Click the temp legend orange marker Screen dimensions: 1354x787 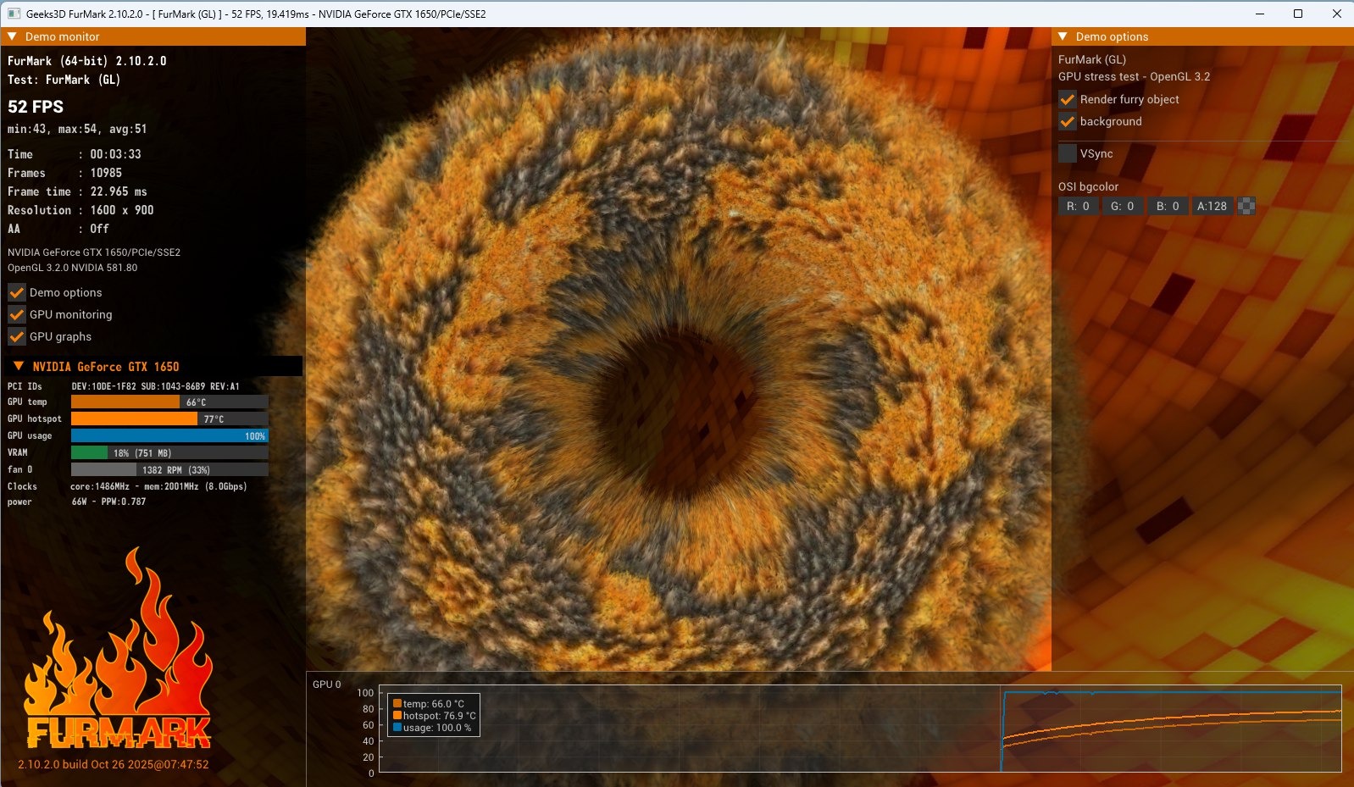[x=397, y=704]
